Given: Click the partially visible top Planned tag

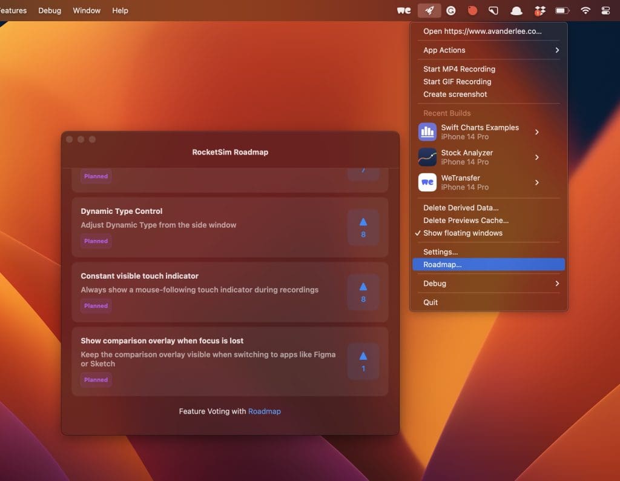Looking at the screenshot, I should (x=96, y=176).
